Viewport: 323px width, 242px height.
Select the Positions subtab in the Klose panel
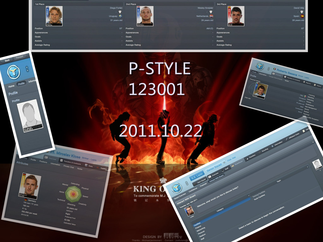click(x=43, y=162)
